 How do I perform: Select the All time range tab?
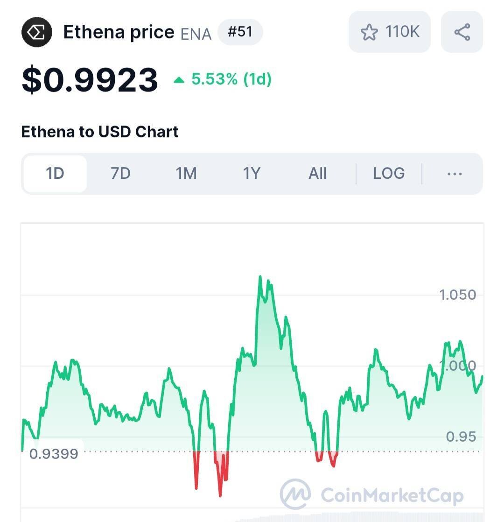click(317, 174)
